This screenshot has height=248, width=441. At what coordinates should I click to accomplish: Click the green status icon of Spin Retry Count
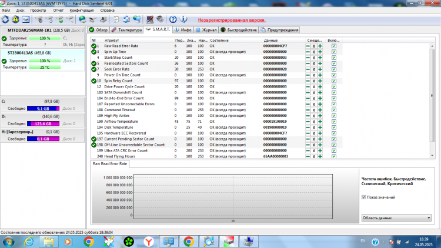[x=93, y=81]
